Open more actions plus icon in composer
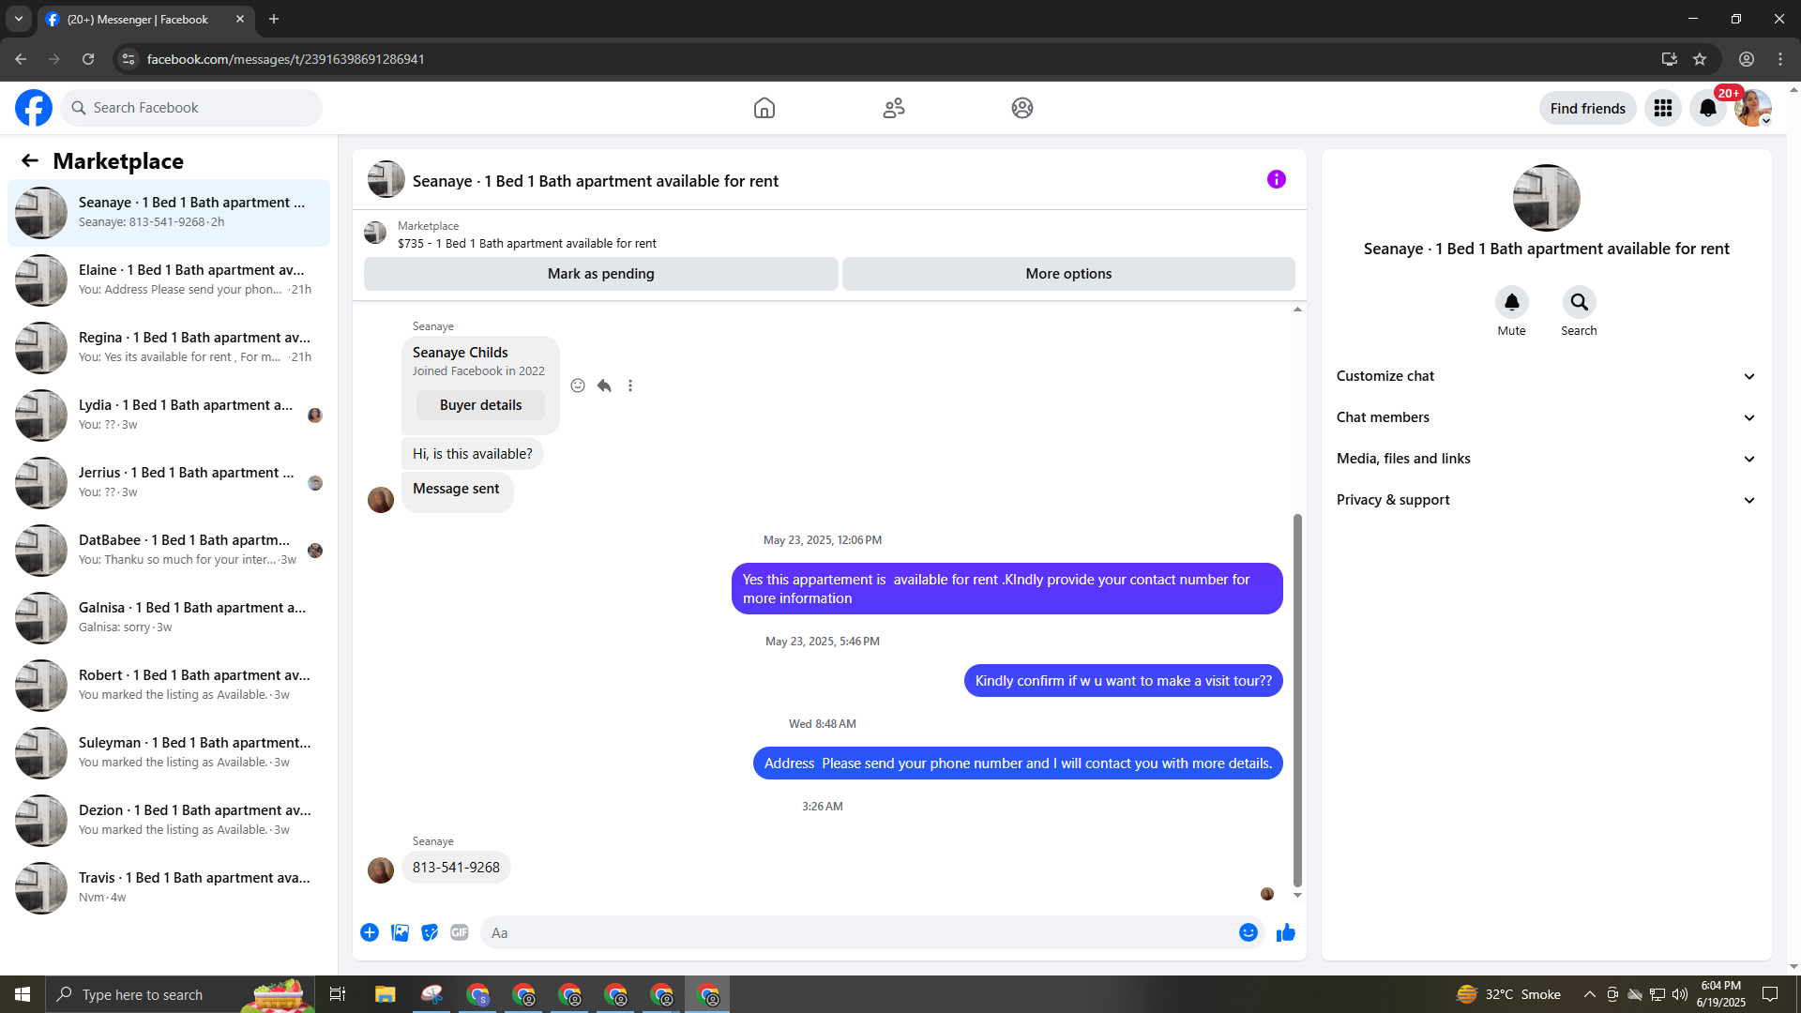 click(370, 932)
